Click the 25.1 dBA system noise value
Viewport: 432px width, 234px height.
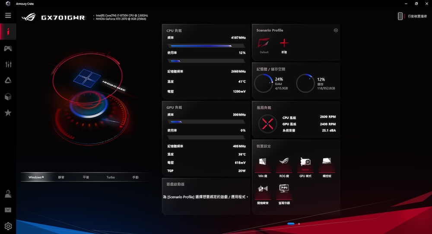[329, 131]
